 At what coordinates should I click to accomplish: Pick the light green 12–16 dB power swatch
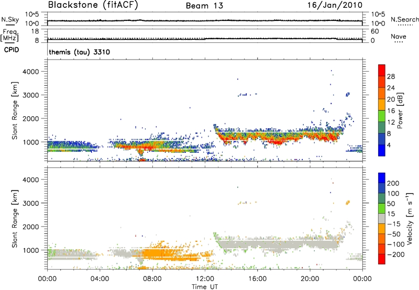382,116
